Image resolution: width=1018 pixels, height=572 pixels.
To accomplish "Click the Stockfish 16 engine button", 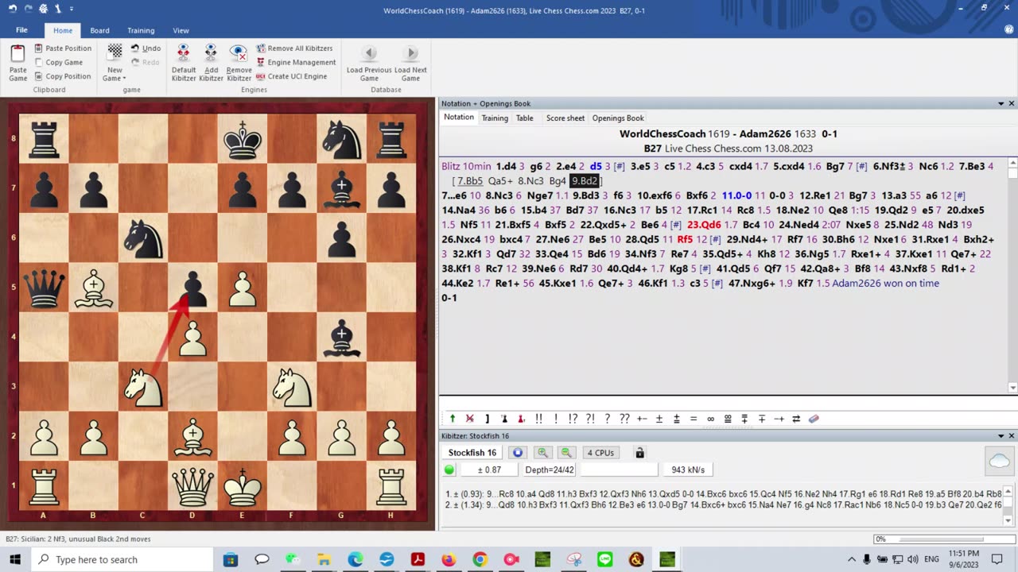I will (x=472, y=453).
